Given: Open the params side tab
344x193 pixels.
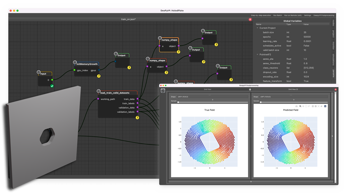Looking at the screenshot, I should click(333, 73).
